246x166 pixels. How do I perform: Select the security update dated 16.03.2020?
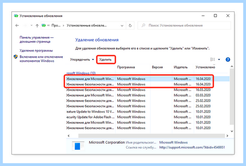tap(148, 90)
